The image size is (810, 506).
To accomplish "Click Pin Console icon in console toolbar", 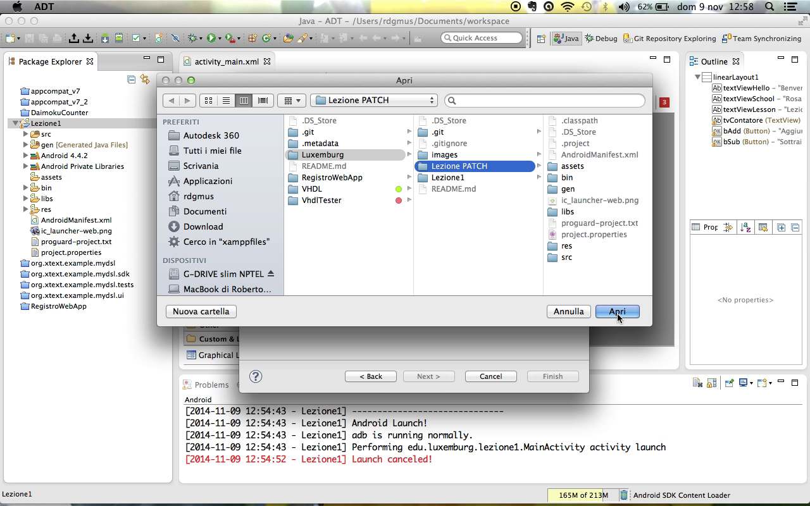I will point(730,383).
